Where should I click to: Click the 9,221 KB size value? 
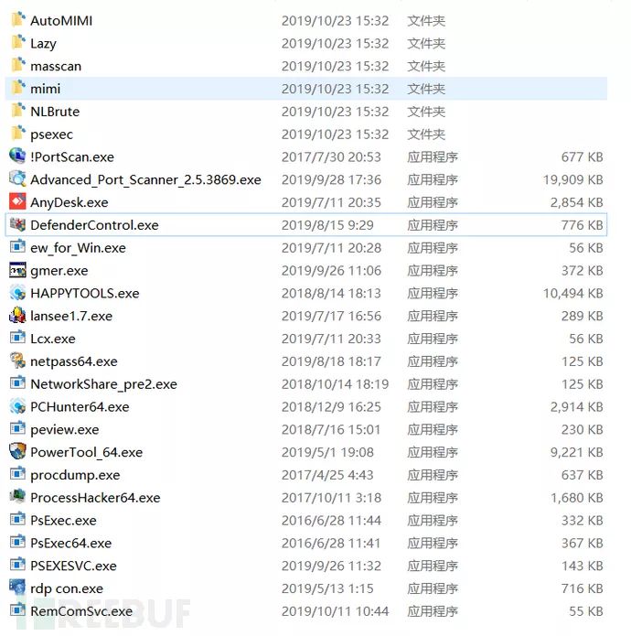tap(577, 452)
